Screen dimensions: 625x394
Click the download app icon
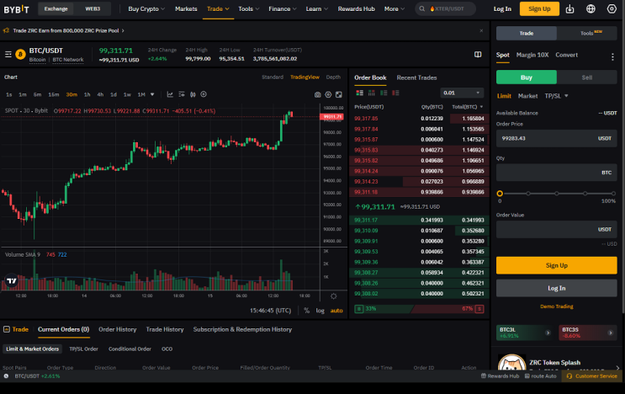(x=570, y=8)
